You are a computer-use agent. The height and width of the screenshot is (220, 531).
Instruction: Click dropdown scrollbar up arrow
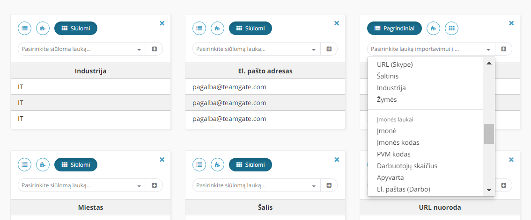(x=489, y=63)
